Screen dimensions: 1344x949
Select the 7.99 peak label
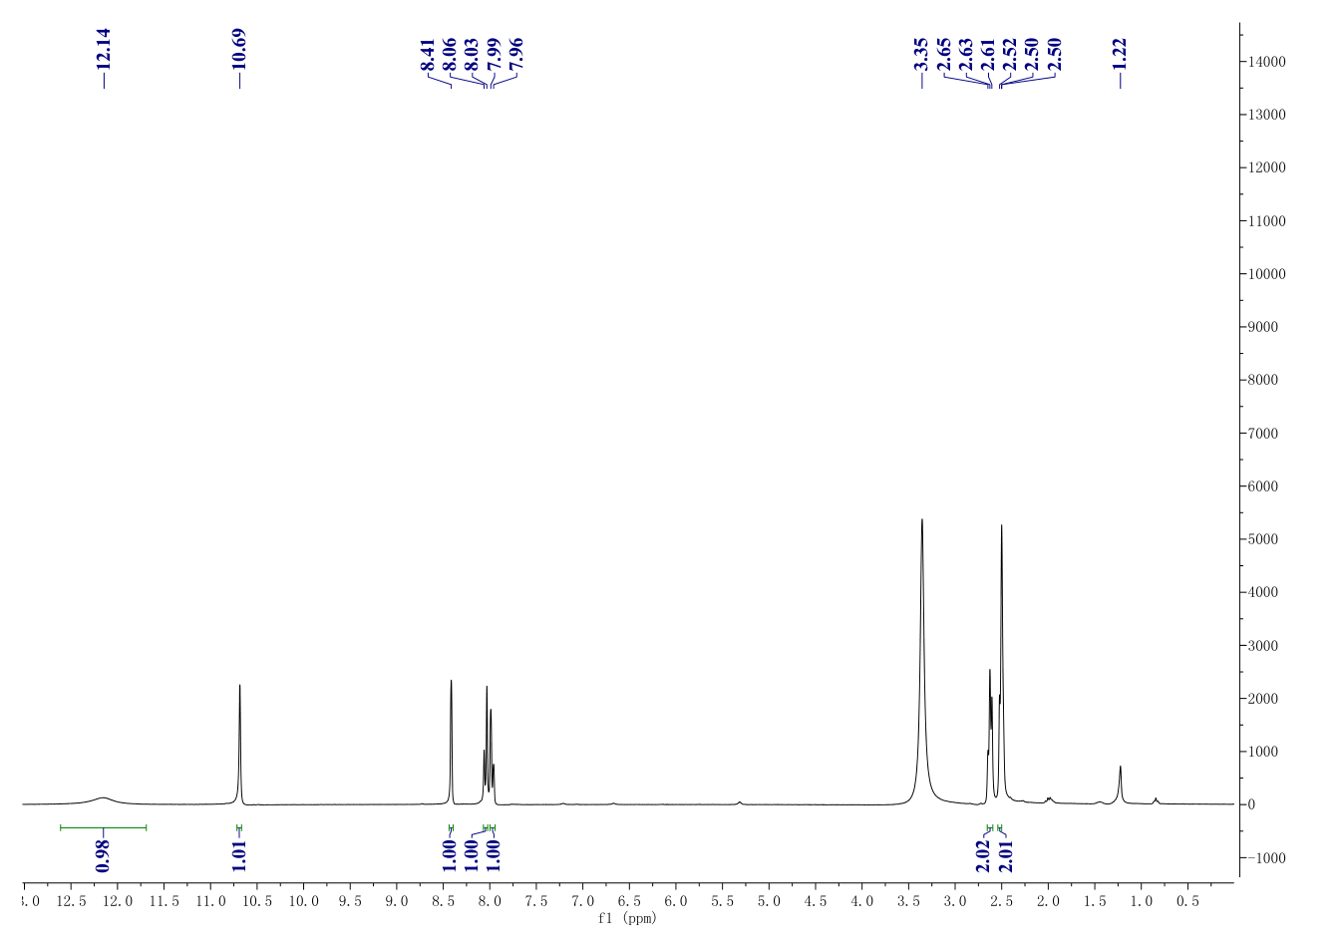(494, 55)
